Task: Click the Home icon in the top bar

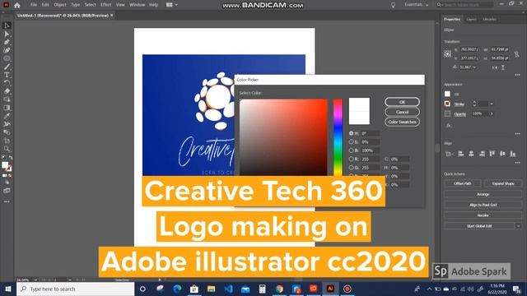Action: point(17,5)
